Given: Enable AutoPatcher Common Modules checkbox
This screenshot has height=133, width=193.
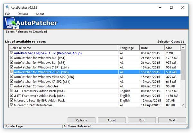Looking at the screenshot, I should tap(12, 86).
